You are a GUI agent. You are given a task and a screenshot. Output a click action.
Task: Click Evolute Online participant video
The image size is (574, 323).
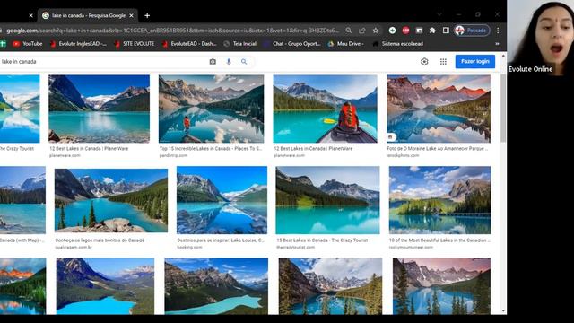pos(540,38)
